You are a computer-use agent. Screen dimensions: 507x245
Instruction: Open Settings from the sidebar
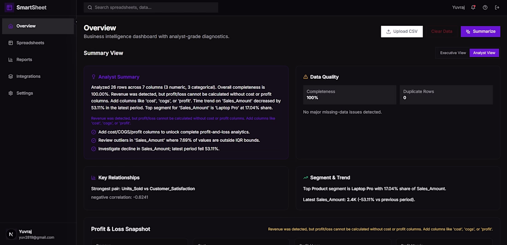(38, 93)
